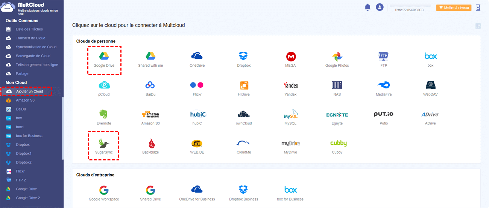
Task: Select the FTP personal cloud icon
Action: click(384, 56)
